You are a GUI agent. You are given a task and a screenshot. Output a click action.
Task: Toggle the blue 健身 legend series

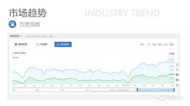[15, 53]
